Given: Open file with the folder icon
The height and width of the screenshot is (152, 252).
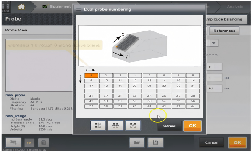Looking at the screenshot, I should [137, 142].
